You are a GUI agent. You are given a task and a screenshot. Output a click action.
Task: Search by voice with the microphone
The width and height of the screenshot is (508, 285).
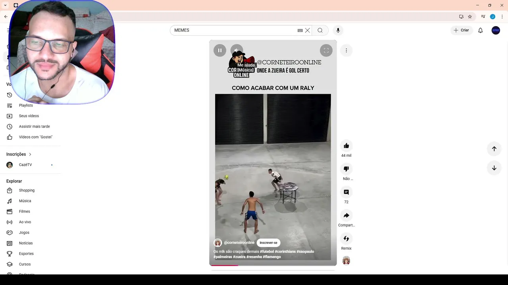338,30
